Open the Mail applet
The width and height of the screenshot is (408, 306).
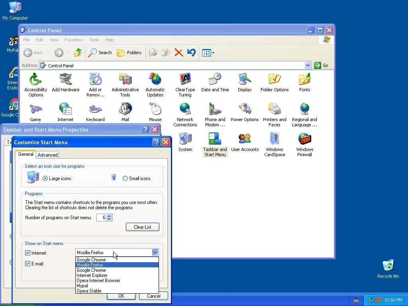(125, 112)
